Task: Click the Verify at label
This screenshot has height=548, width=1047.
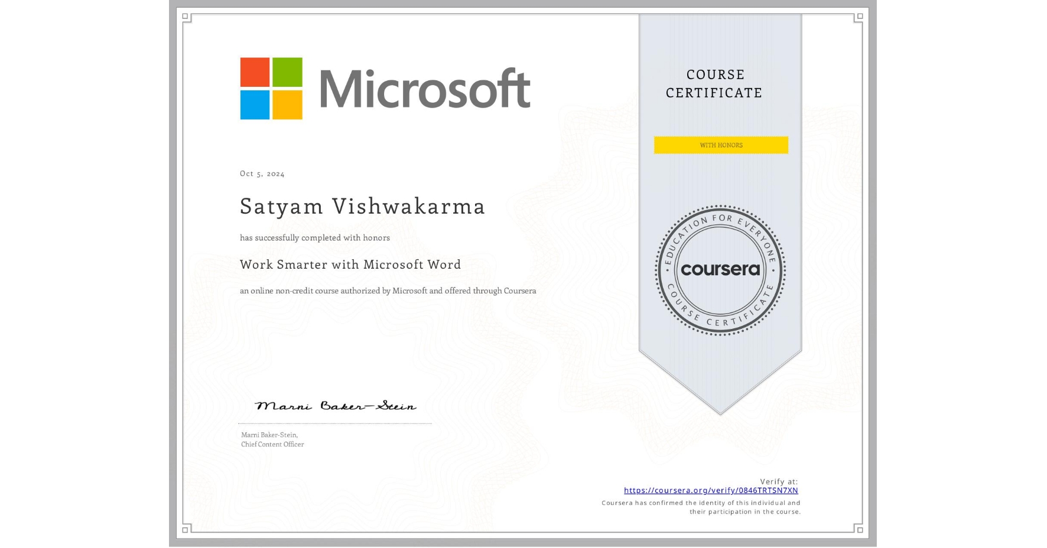Action: 779,481
